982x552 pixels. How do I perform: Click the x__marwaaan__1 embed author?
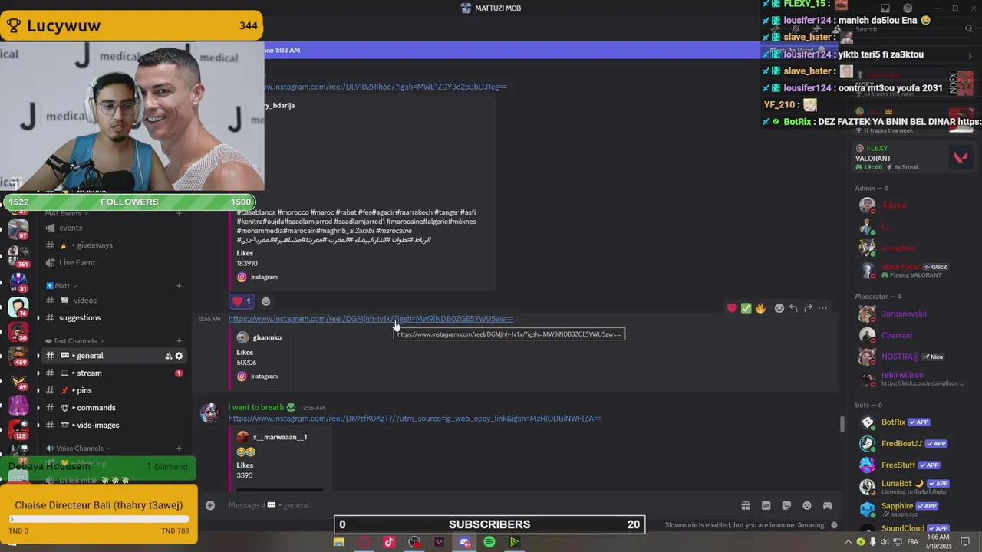pyautogui.click(x=280, y=437)
